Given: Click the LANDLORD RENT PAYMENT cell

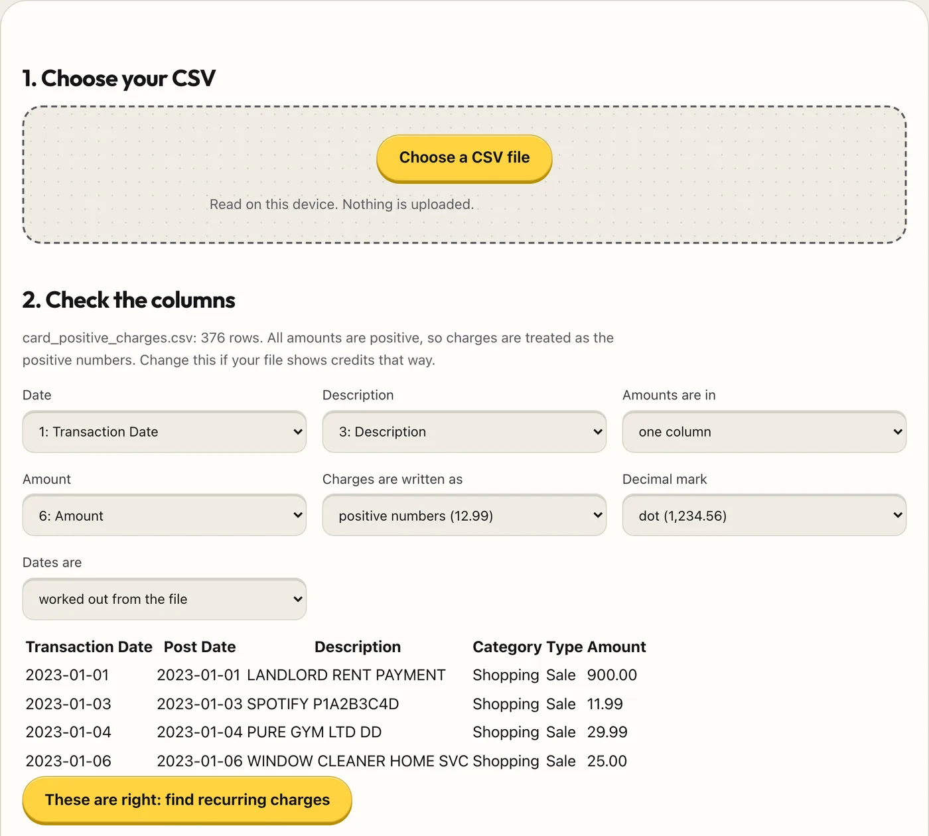Looking at the screenshot, I should click(346, 675).
